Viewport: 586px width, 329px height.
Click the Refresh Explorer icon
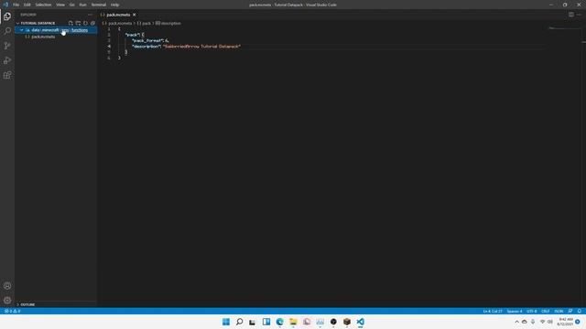tap(85, 23)
